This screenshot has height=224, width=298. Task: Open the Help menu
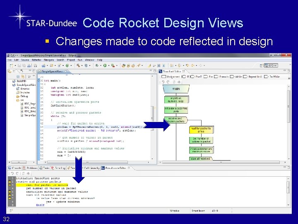pyautogui.click(x=100, y=60)
